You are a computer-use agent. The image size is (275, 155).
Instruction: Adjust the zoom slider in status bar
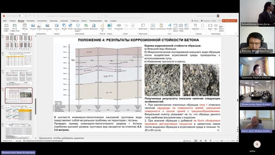point(222,141)
